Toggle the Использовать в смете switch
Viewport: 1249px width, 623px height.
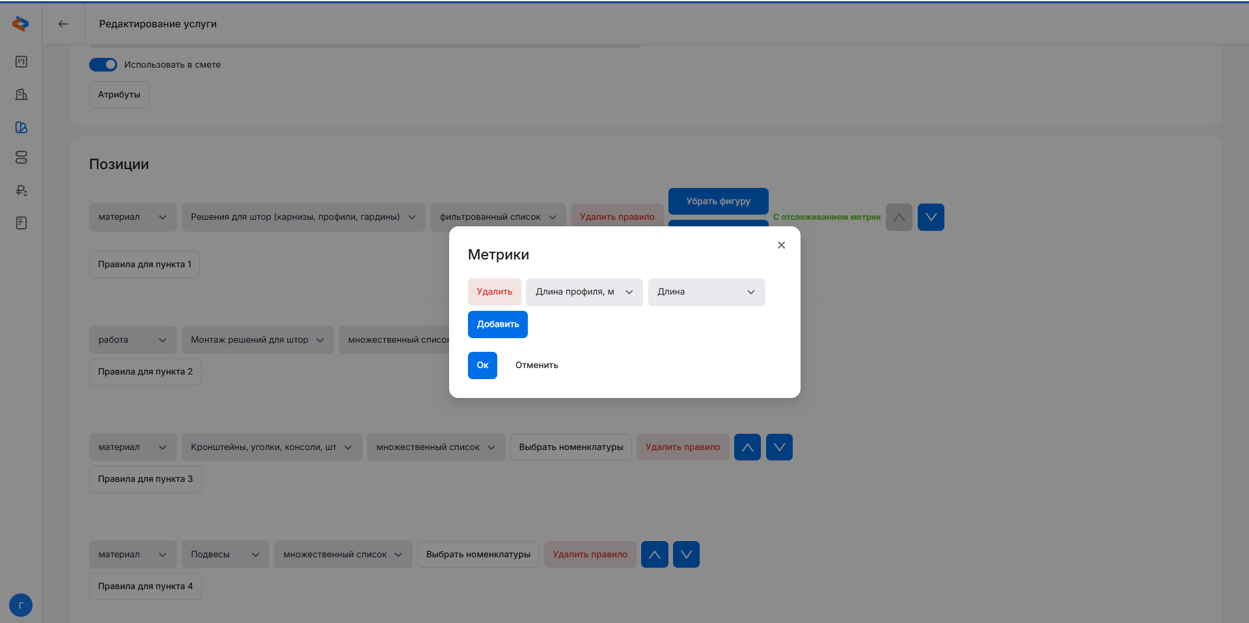click(x=103, y=64)
